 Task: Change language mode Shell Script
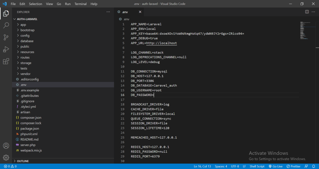[257, 166]
